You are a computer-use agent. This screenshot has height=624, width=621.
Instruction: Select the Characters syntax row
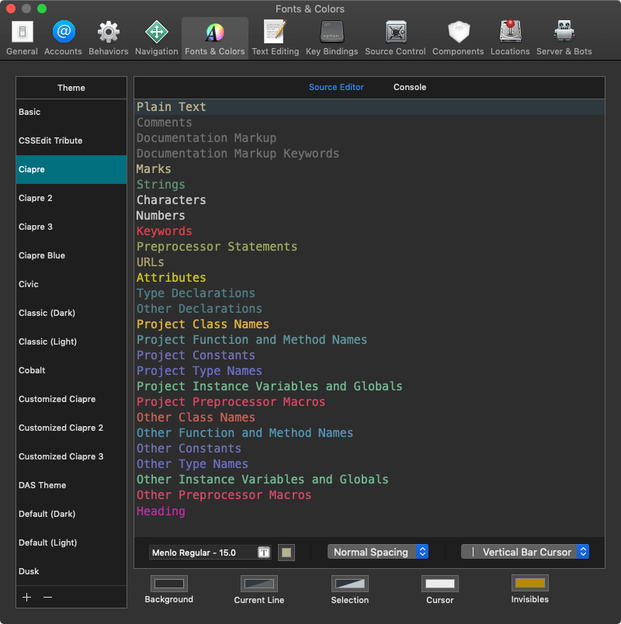(369, 199)
